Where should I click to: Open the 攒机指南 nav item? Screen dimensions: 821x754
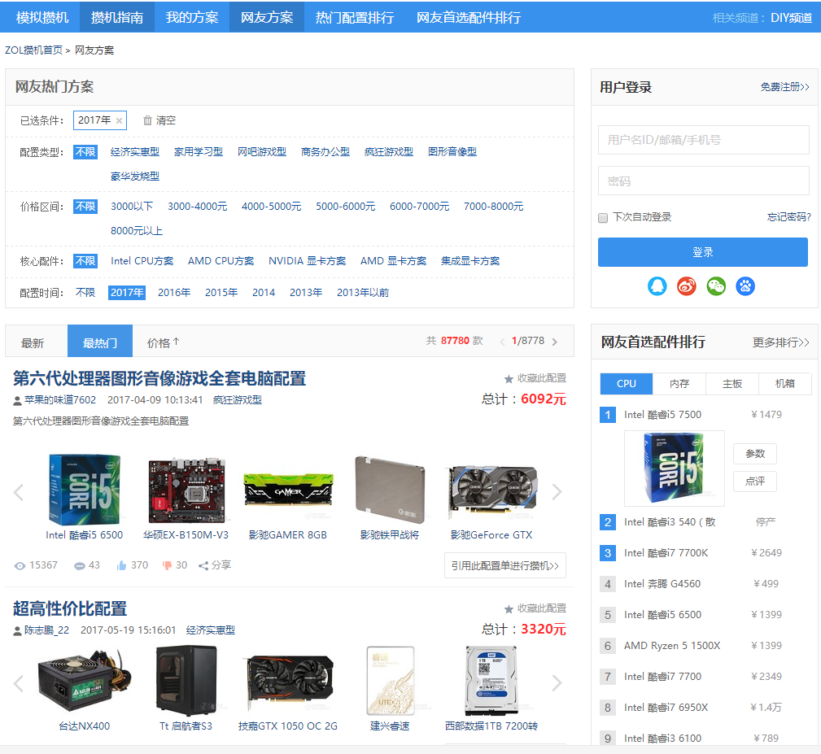117,17
